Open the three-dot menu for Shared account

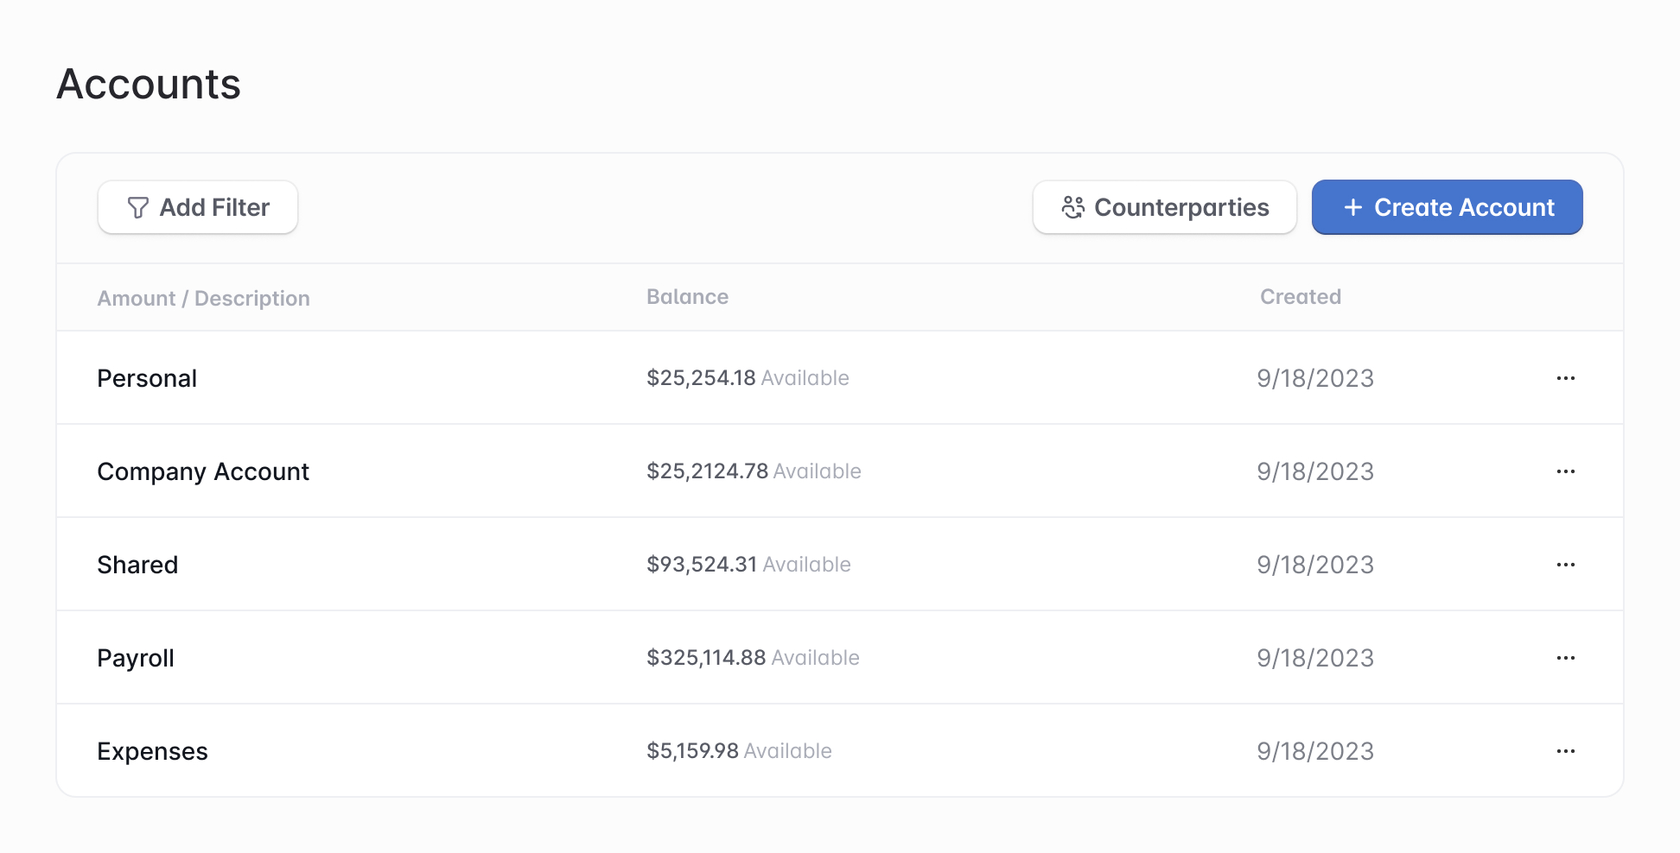[1565, 565]
